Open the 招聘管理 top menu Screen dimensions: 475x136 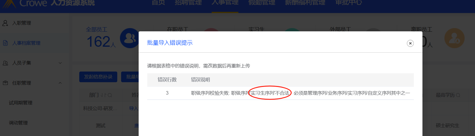coord(188,3)
